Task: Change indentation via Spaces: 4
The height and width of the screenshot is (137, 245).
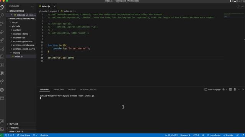Action: click(x=185, y=135)
